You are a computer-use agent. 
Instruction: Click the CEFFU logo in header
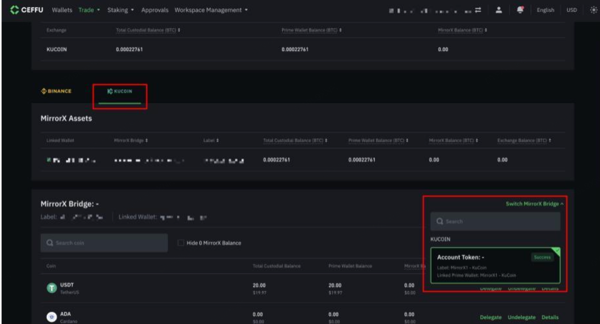[x=26, y=10]
